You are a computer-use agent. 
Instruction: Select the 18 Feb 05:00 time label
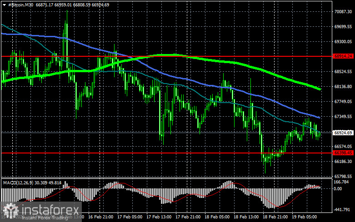[217, 217]
